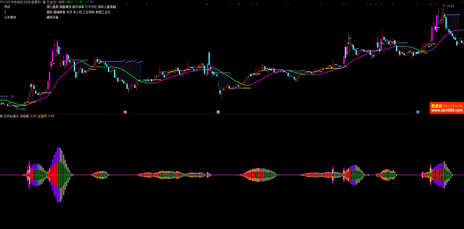This screenshot has height=229, width=464.
Task: Click the 5.62 low price arrow marker
Action: 23,109
